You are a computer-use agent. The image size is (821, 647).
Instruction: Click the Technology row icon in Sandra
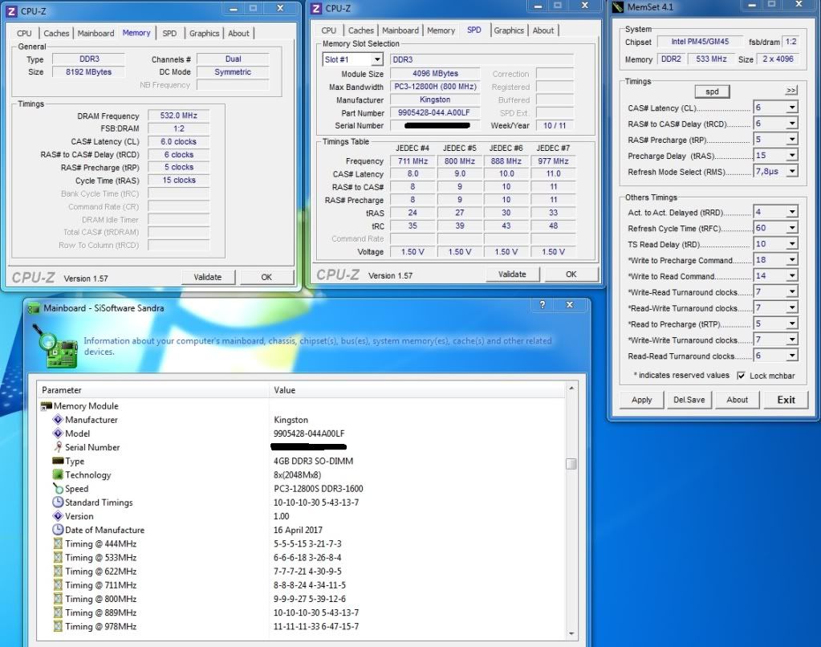pyautogui.click(x=58, y=474)
